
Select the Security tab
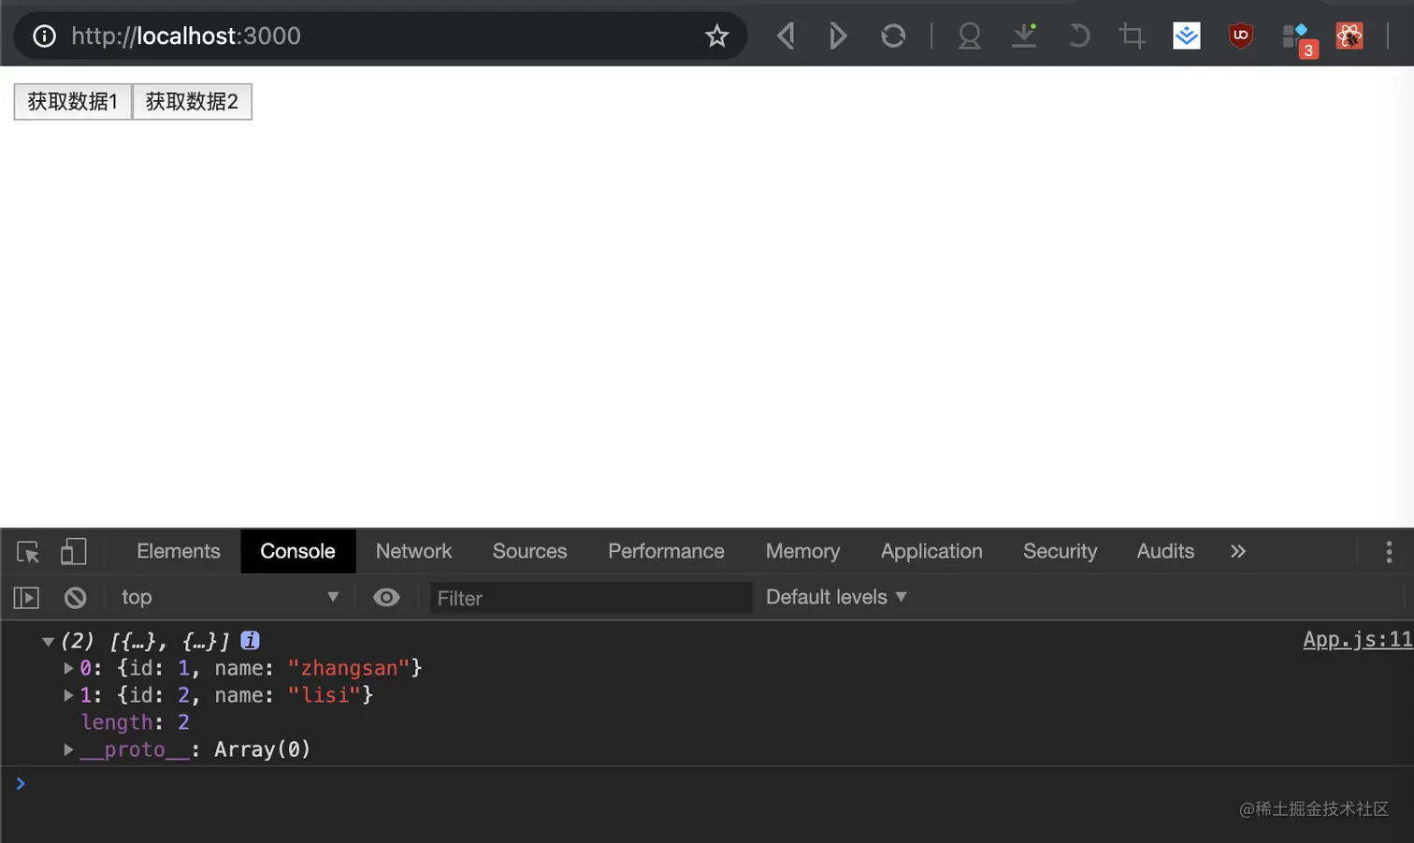pos(1060,552)
